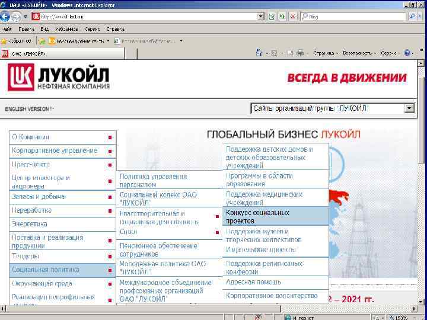The image size is (427, 320).
Task: Click the add-to-favorites-bar icon
Action: tap(42, 41)
